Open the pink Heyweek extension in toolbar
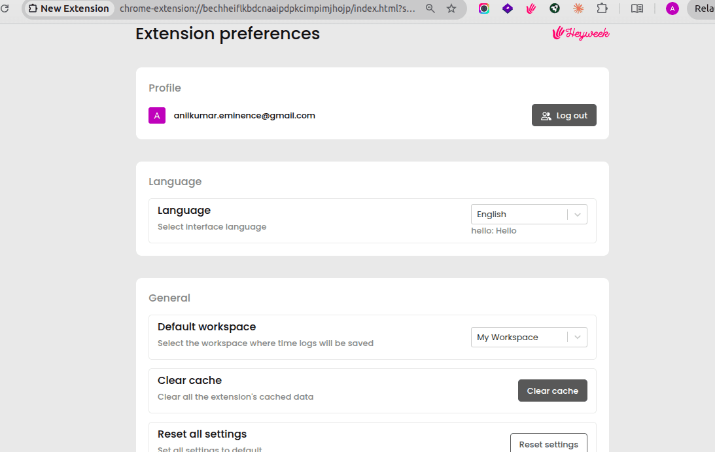 tap(531, 9)
